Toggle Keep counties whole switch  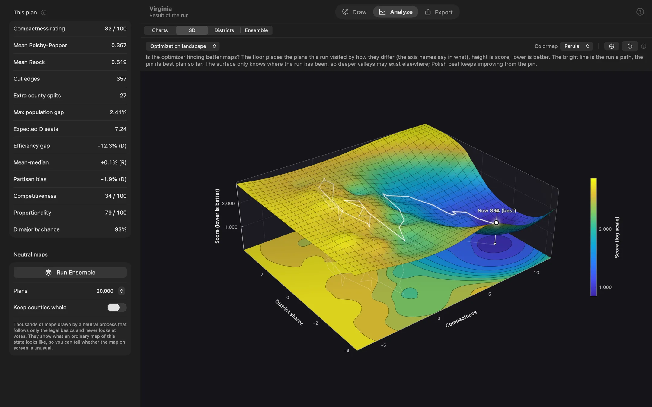click(117, 308)
